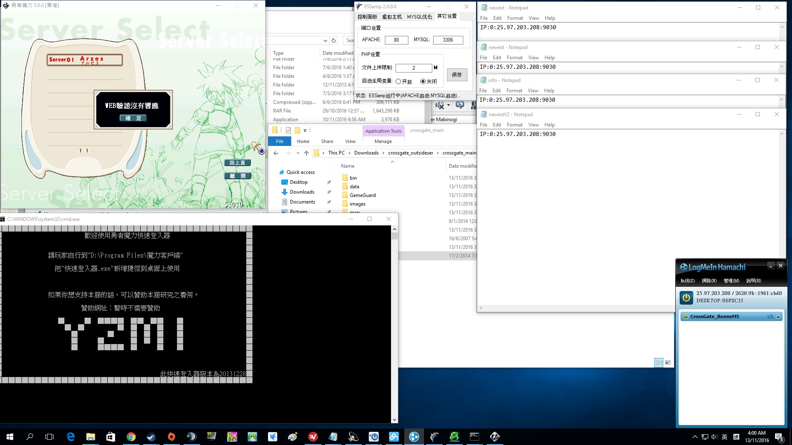
Task: Open the address bar history dropdown in the back Explorer window
Action: [x=325, y=40]
